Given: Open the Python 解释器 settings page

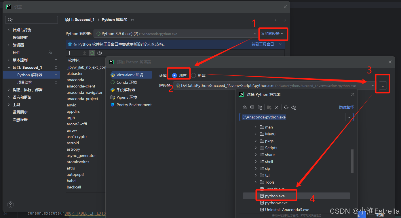Looking at the screenshot, I should (31, 75).
